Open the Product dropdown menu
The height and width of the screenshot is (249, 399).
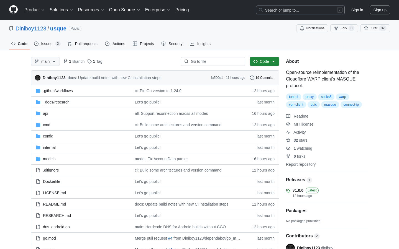click(x=34, y=10)
